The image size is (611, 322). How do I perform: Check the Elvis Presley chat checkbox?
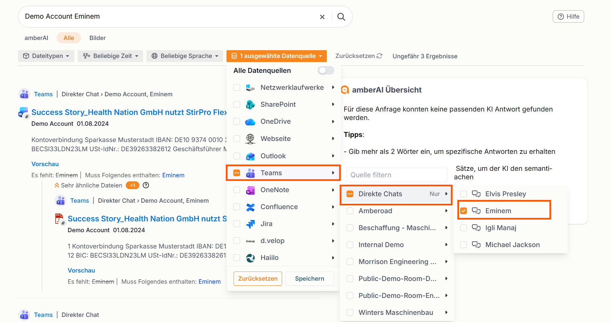pyautogui.click(x=464, y=194)
